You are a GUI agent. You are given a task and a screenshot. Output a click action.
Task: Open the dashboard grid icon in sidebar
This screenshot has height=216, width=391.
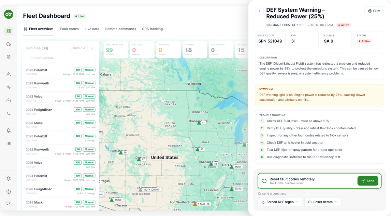(x=9, y=31)
